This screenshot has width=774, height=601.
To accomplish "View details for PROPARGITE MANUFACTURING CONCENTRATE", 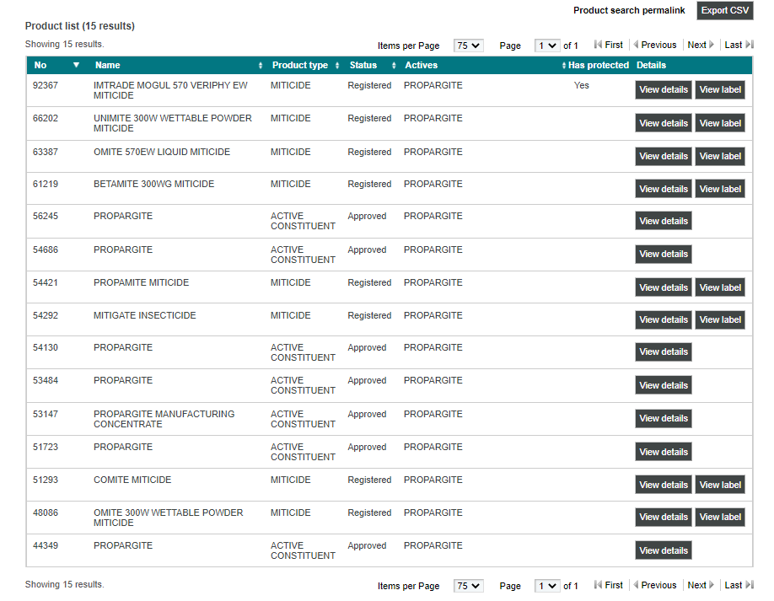I will [664, 418].
